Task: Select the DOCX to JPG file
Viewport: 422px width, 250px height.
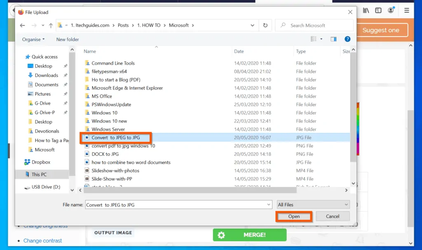Action: 105,154
